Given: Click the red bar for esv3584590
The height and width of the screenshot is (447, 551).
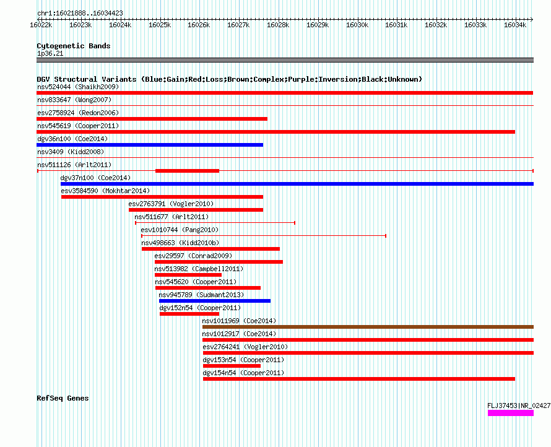Looking at the screenshot, I should point(162,197).
